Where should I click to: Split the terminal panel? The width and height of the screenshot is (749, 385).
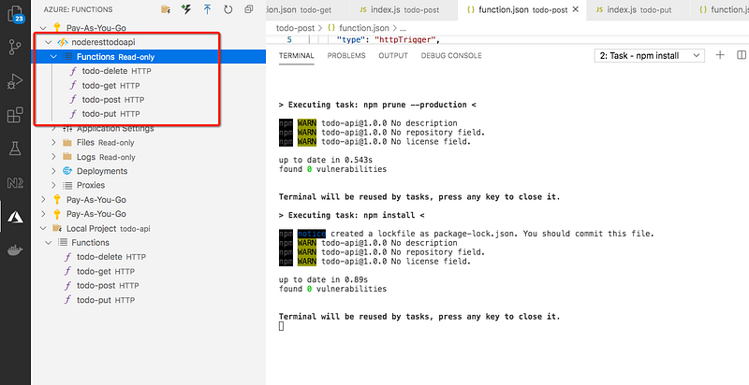pos(742,55)
